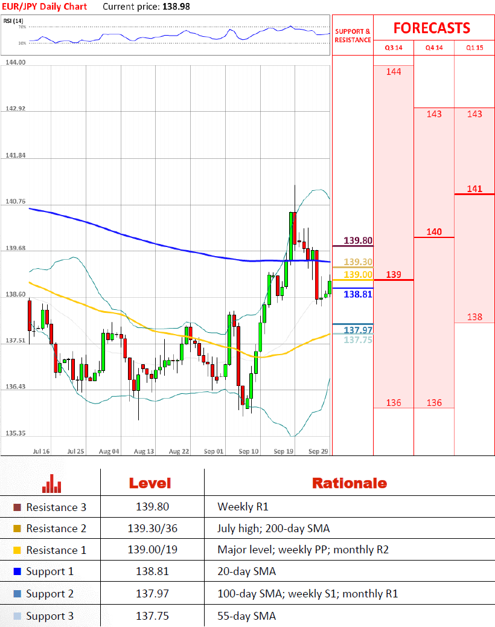Click the Support 1 row label
Image resolution: width=495 pixels, height=627 pixels.
[x=50, y=571]
